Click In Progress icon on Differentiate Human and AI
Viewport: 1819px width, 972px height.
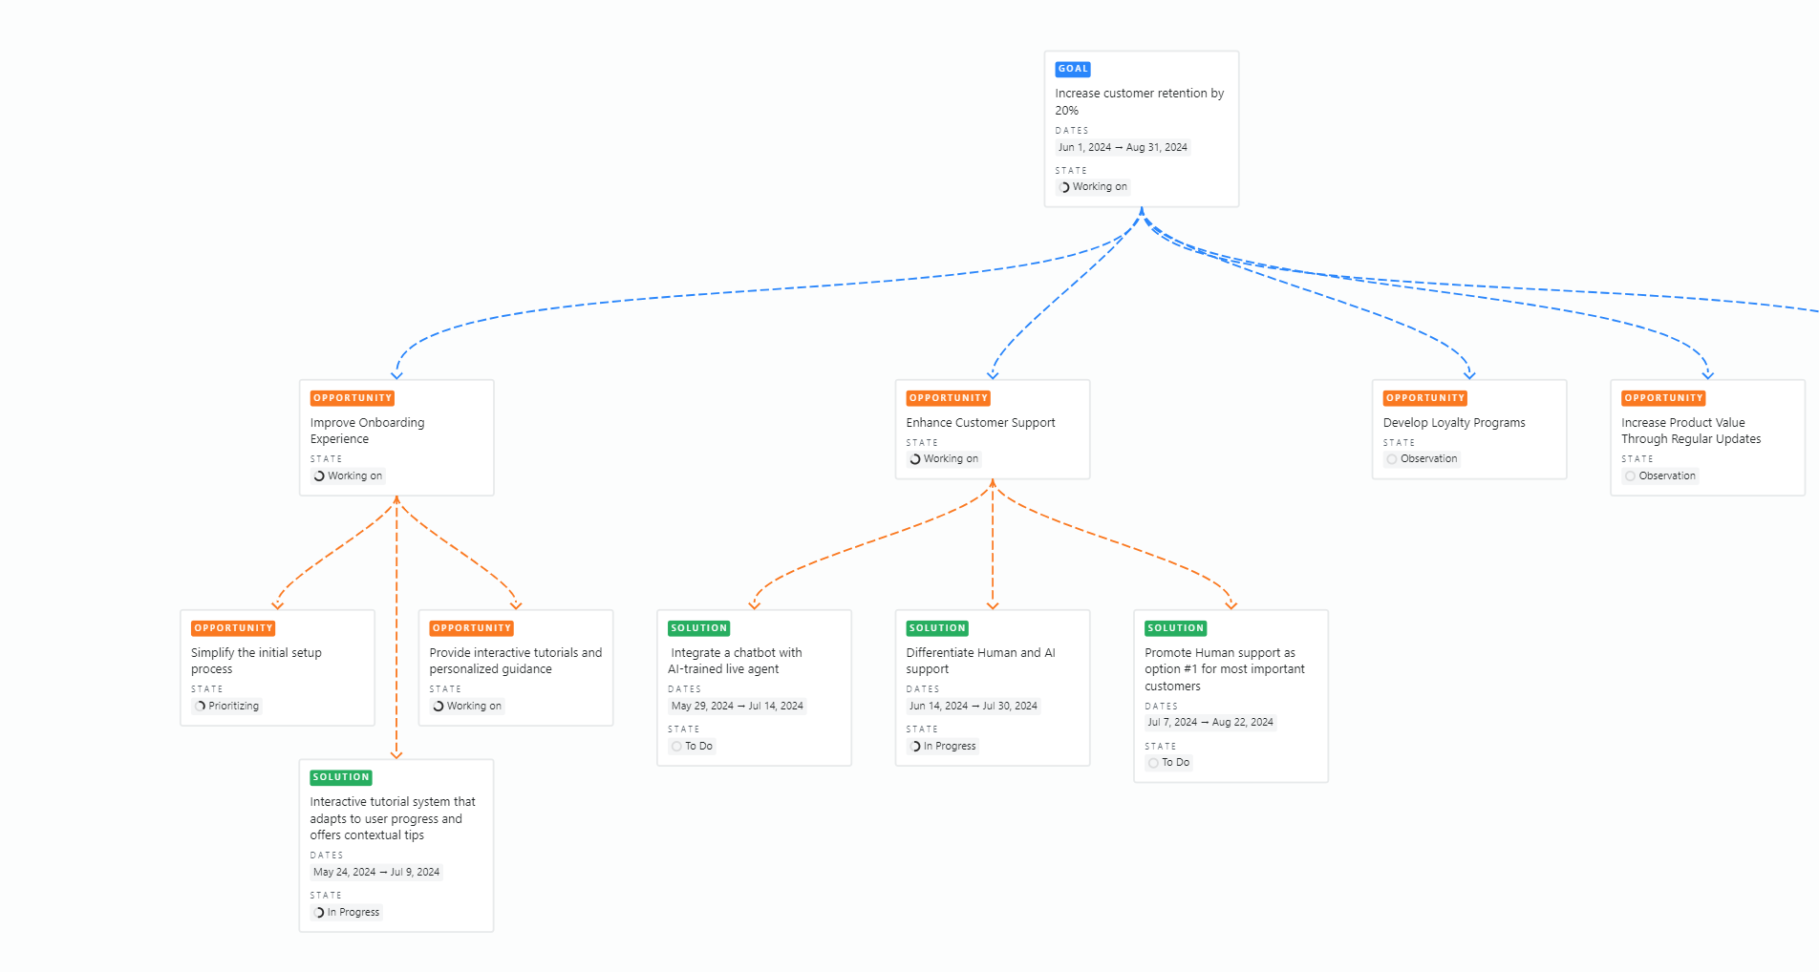(915, 747)
